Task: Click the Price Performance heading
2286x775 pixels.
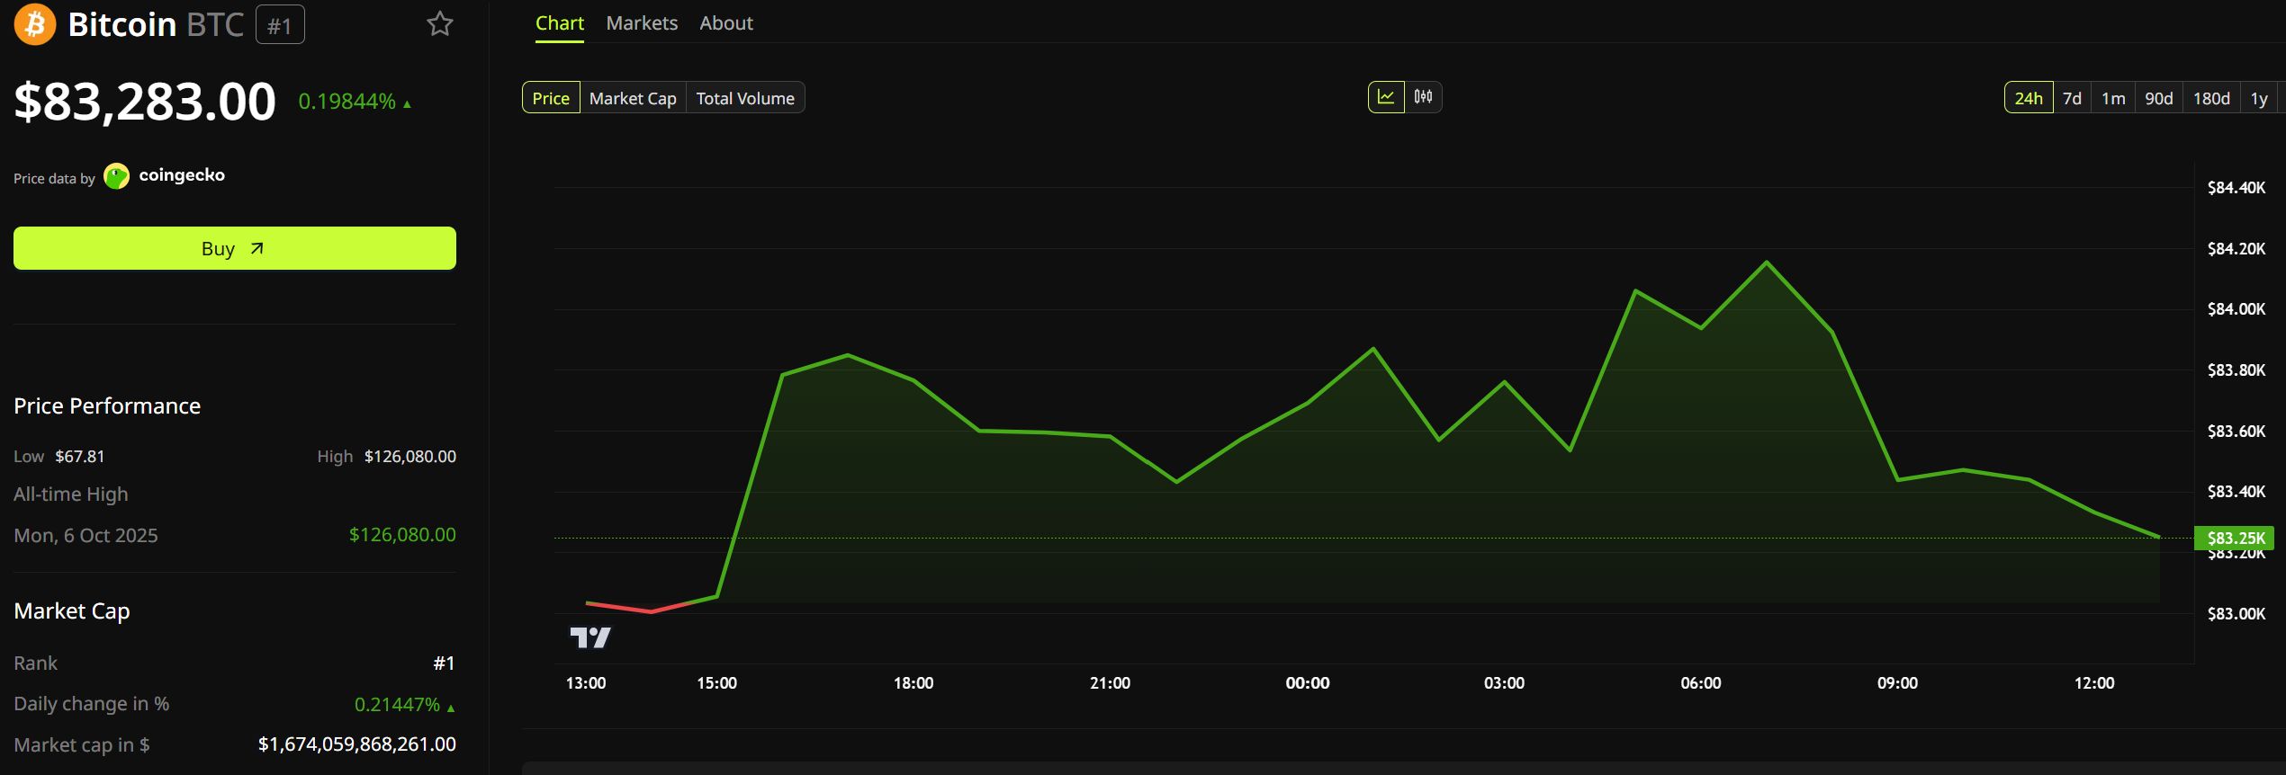Action: point(107,406)
